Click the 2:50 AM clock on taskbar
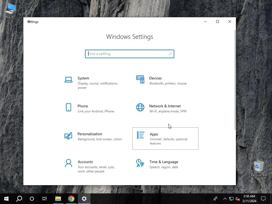 click(x=249, y=196)
